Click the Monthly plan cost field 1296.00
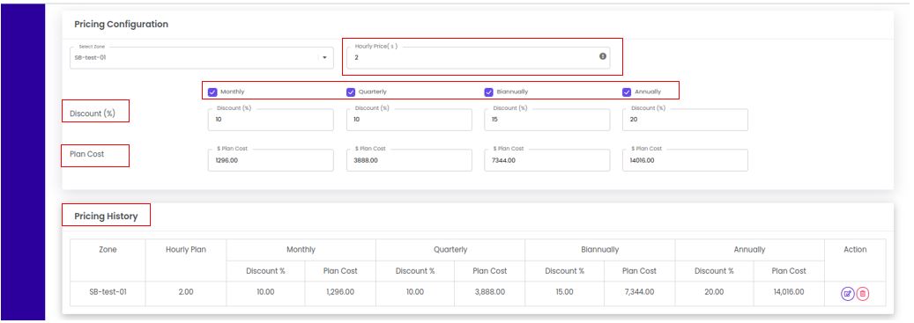This screenshot has width=914, height=323. (x=271, y=160)
